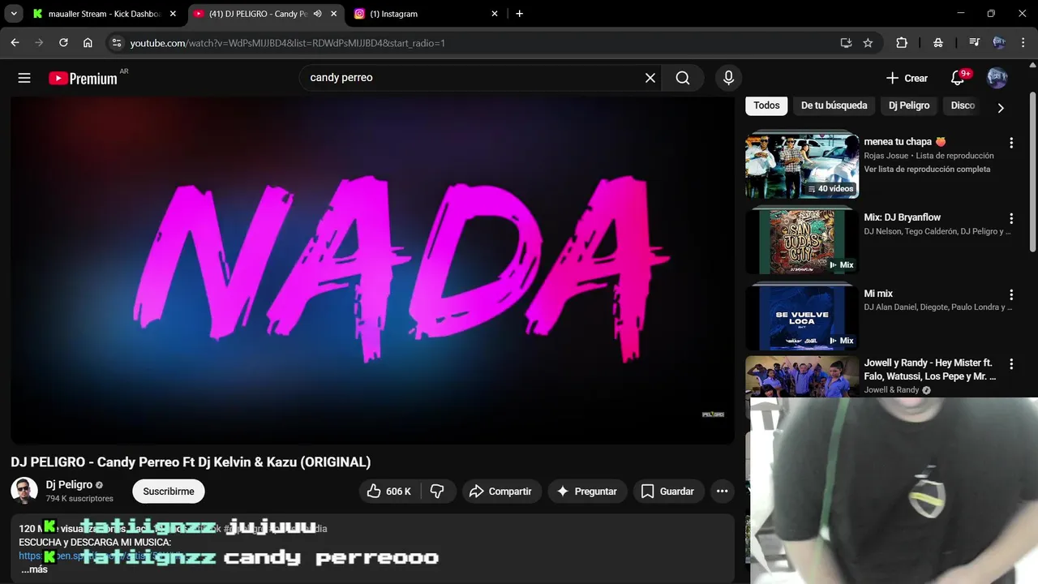Open Dj Peligro channel avatar
Image resolution: width=1038 pixels, height=584 pixels.
click(x=24, y=491)
